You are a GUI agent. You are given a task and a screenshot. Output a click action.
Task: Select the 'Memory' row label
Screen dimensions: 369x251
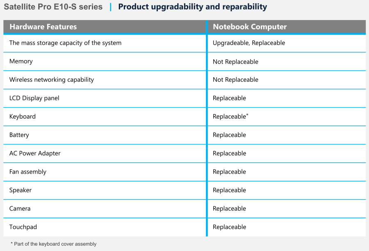coord(21,61)
